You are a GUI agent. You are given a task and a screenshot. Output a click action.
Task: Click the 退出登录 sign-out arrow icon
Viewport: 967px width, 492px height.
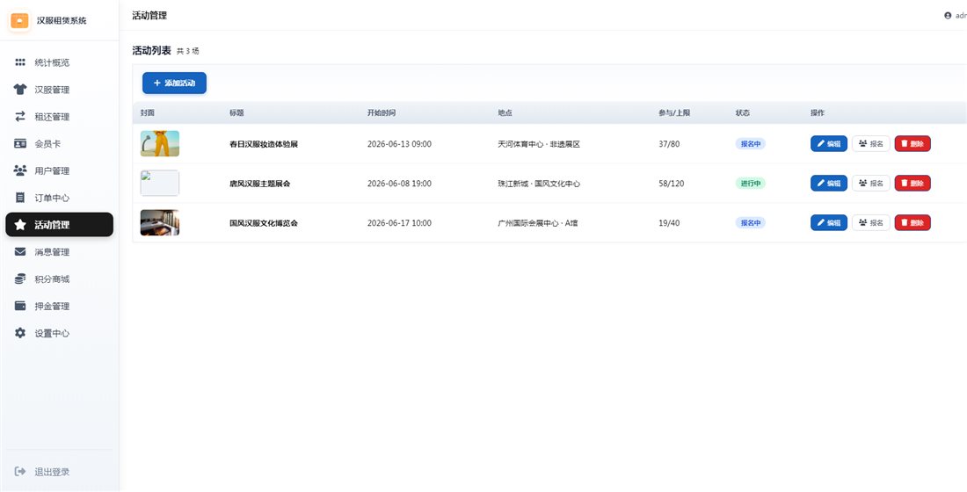(x=20, y=472)
